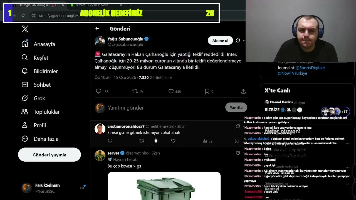Open the trash bin image in servet's reply

(164, 186)
